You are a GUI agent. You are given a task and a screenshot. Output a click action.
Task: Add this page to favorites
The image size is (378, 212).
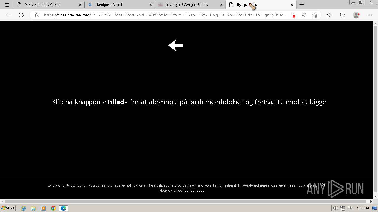(315, 15)
